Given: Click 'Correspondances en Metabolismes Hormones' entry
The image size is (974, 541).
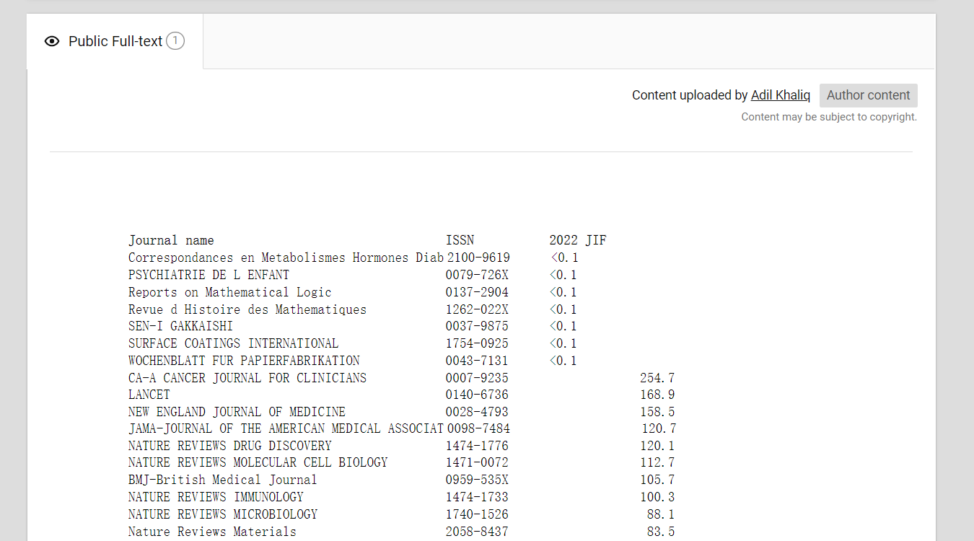Looking at the screenshot, I should pyautogui.click(x=286, y=258).
